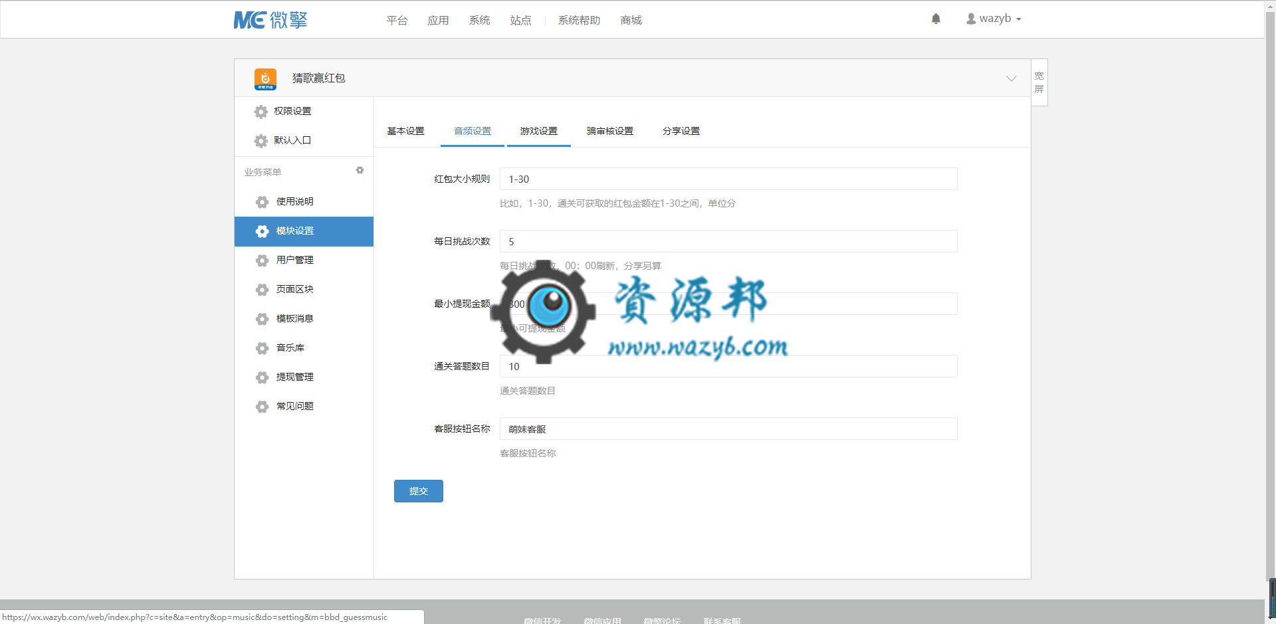Open the 站点 menu
The width and height of the screenshot is (1276, 624).
[520, 21]
